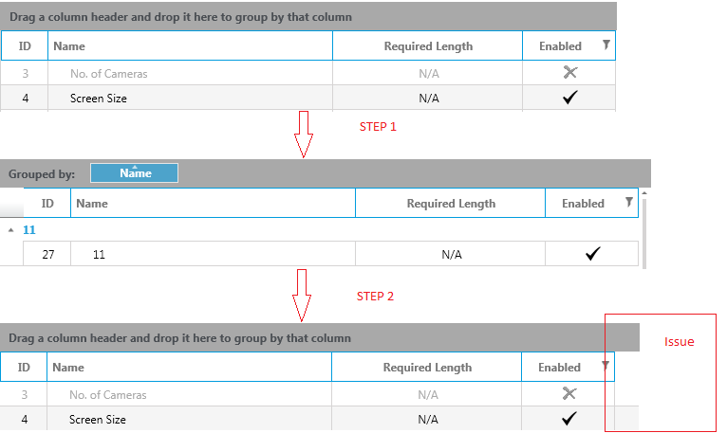Click Required Length header in top grid
Image resolution: width=727 pixels, height=433 pixels.
pos(428,45)
